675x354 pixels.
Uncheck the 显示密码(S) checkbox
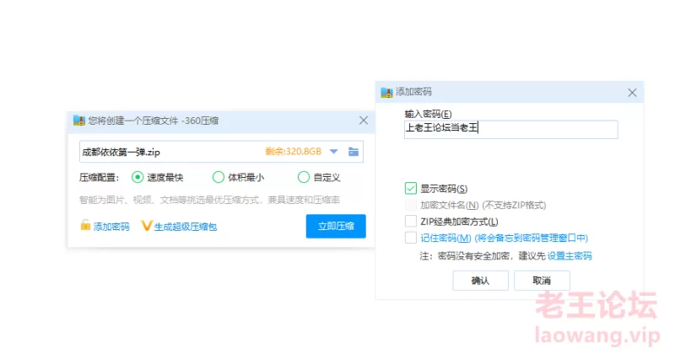(411, 189)
